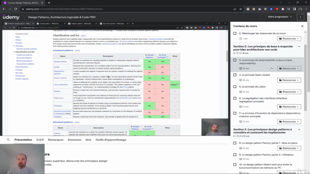Open the Udemy home logo

tap(11, 17)
